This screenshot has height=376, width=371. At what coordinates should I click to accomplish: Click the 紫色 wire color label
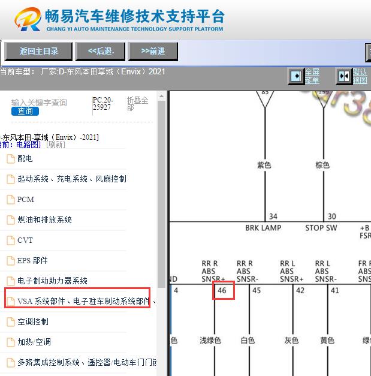(264, 165)
